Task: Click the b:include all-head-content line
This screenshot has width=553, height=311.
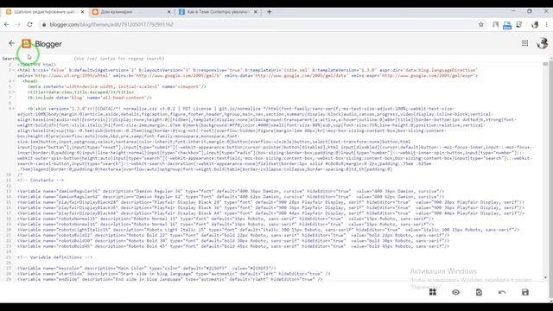Action: (90, 98)
